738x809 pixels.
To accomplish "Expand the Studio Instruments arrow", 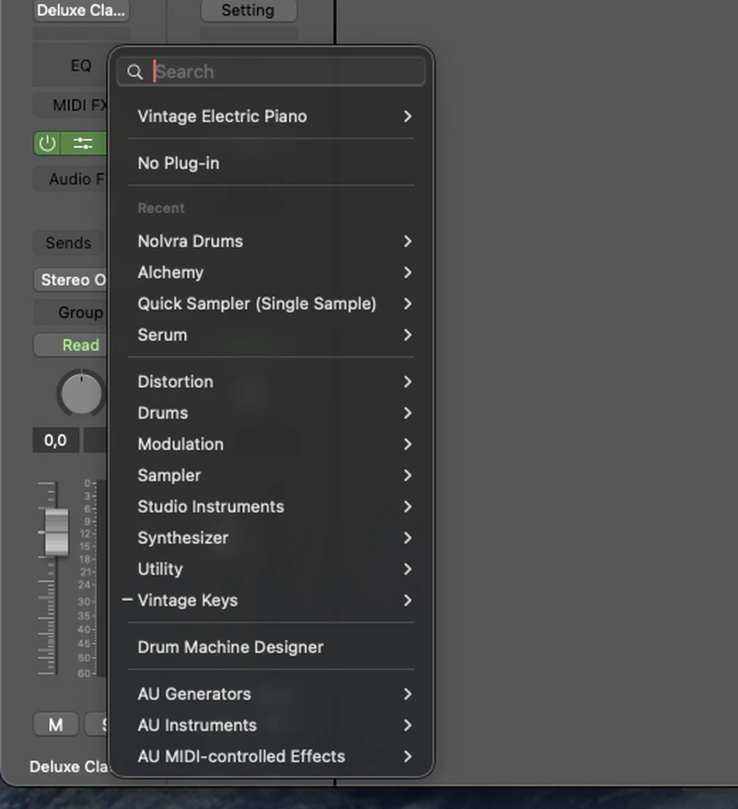I will (x=408, y=507).
